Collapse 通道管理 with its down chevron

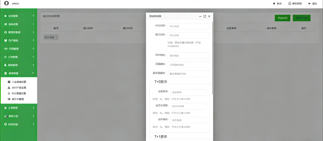point(33,73)
